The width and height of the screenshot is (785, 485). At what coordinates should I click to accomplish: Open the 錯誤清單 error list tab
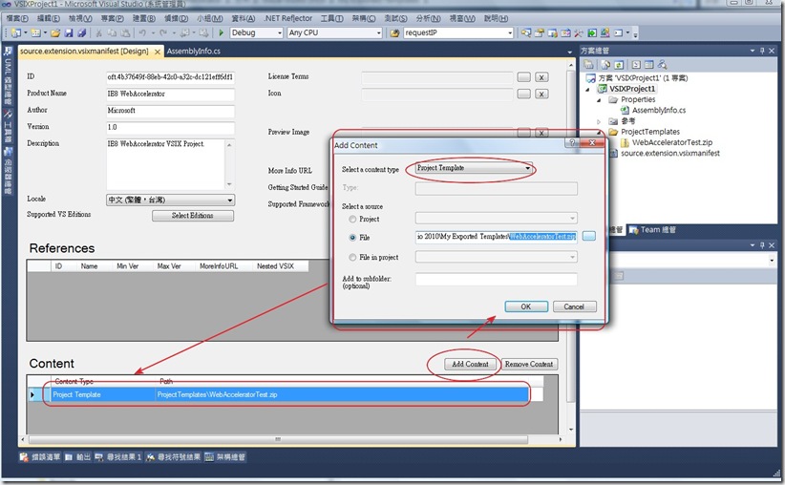[40, 457]
